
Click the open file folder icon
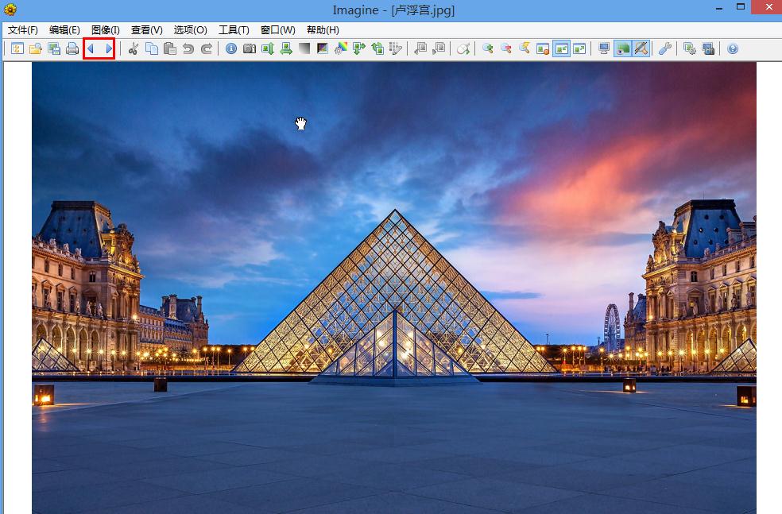point(36,48)
